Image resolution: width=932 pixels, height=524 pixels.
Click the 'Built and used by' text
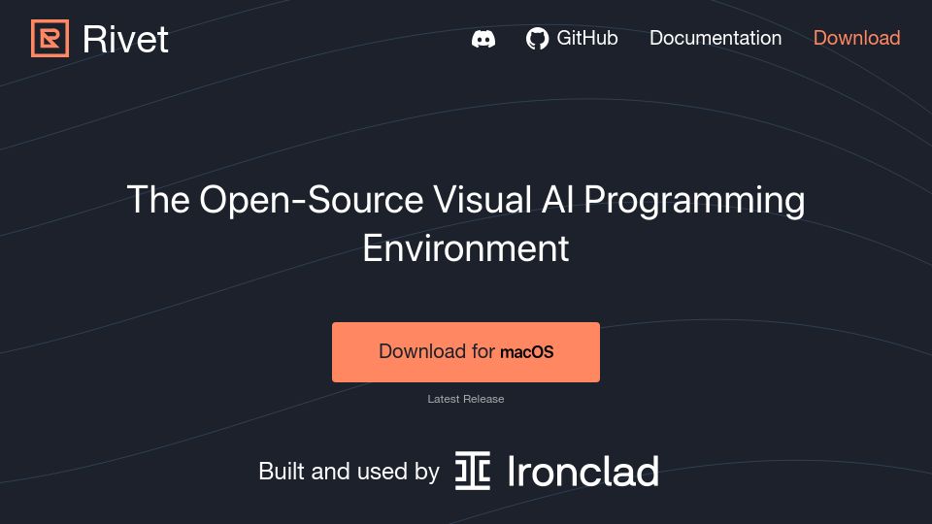pyautogui.click(x=349, y=472)
